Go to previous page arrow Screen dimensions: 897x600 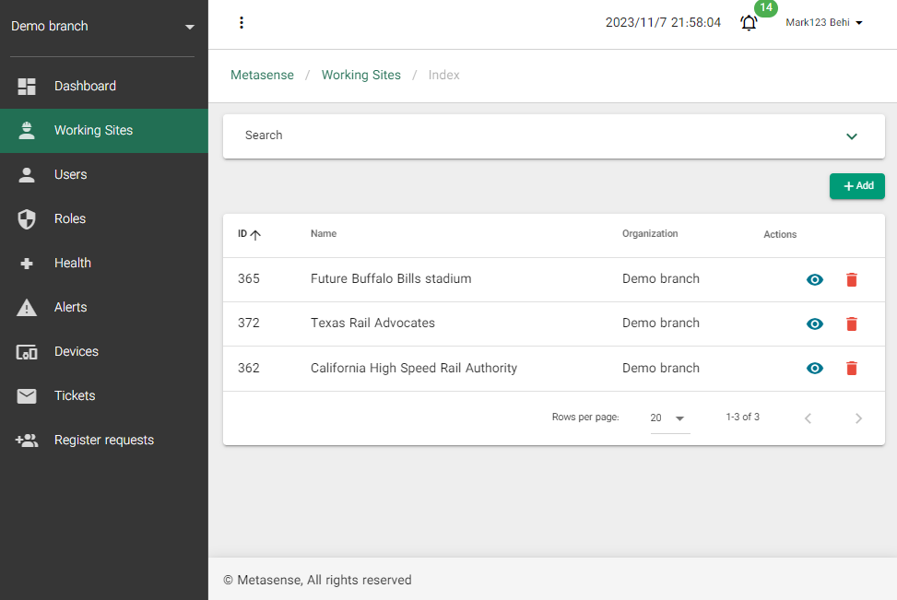point(808,418)
